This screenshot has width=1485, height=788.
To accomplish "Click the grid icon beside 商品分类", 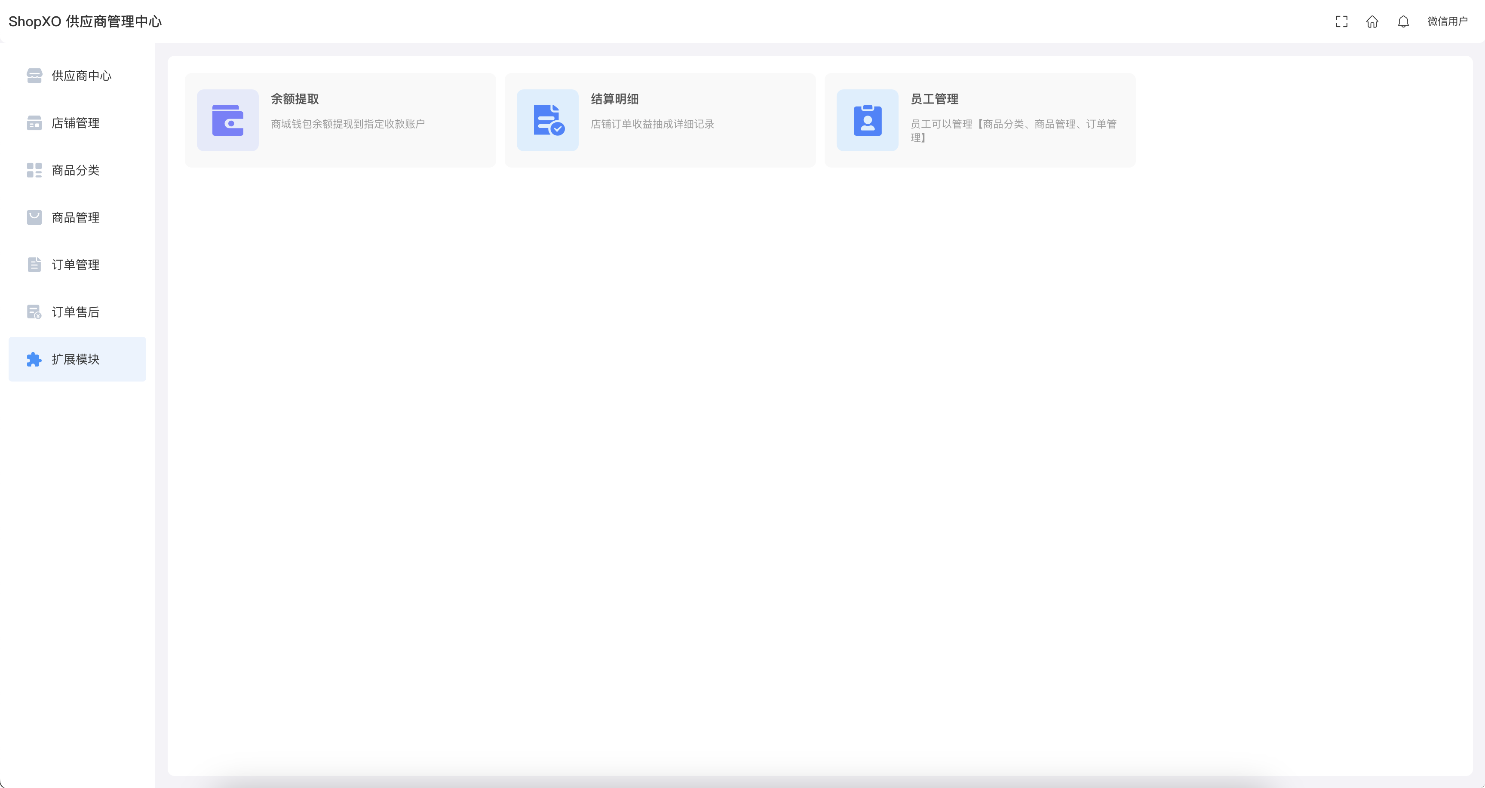I will pos(34,170).
